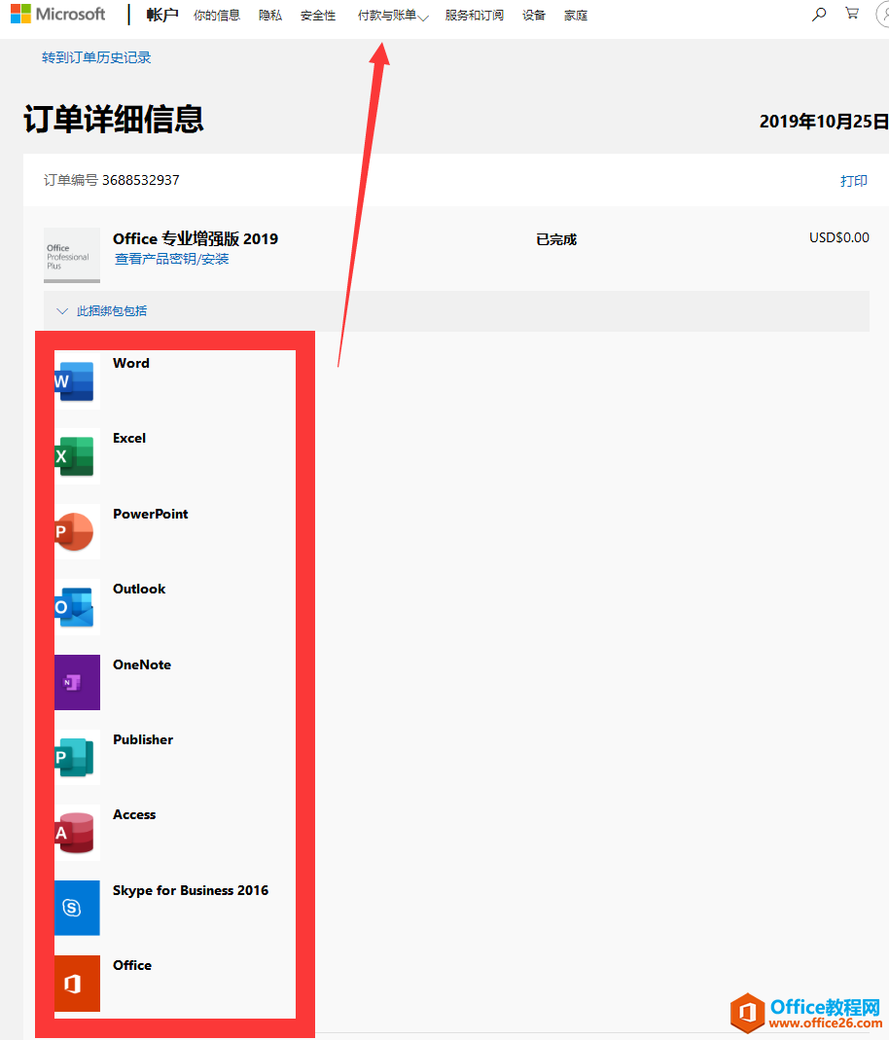Click the 2019年10月25日 order date
Image resolution: width=889 pixels, height=1040 pixels.
[x=824, y=122]
